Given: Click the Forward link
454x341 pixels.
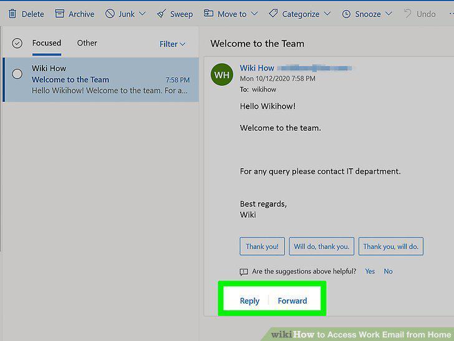Looking at the screenshot, I should (292, 300).
